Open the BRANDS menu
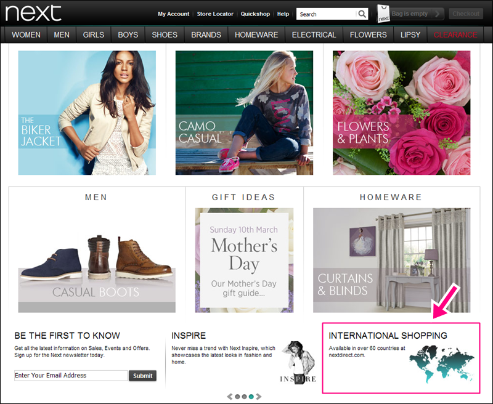This screenshot has width=493, height=404. click(206, 35)
